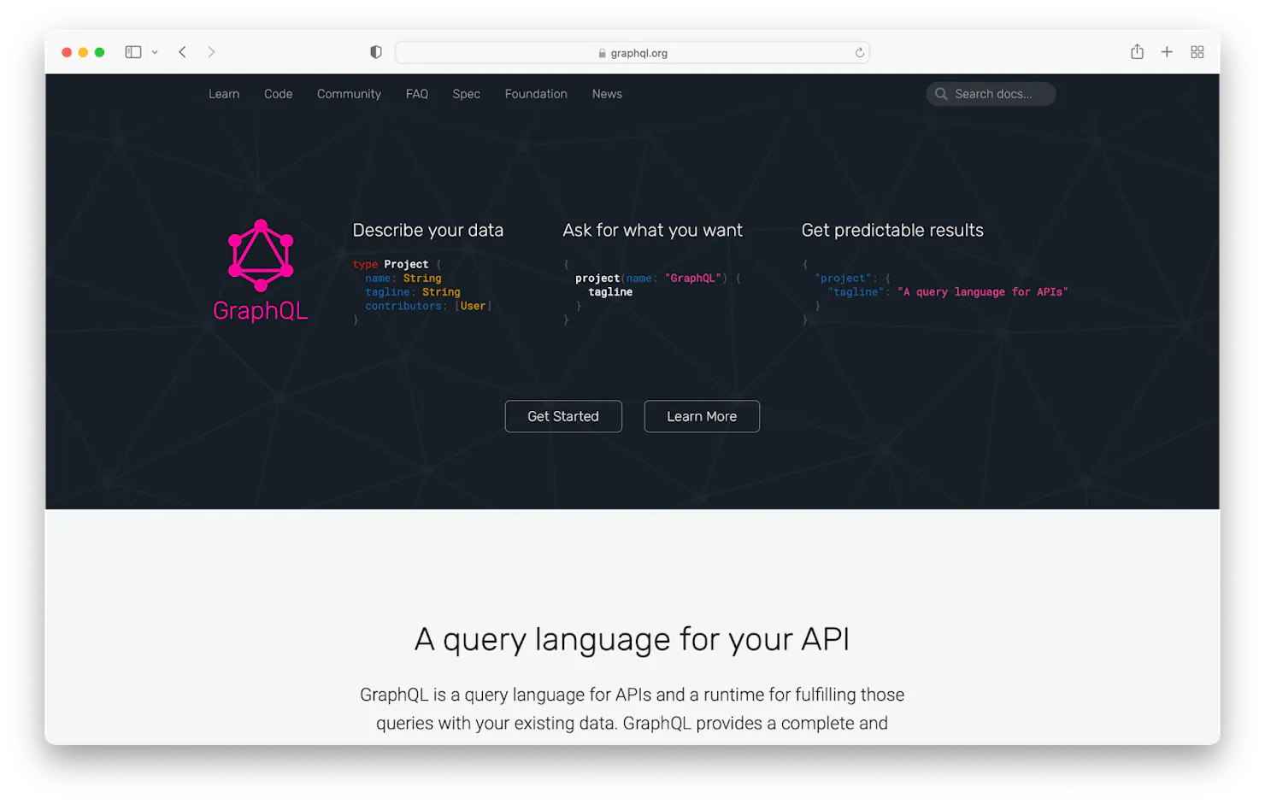Click the 'contributors: [User]' code line
The image size is (1265, 804).
pyautogui.click(x=428, y=306)
